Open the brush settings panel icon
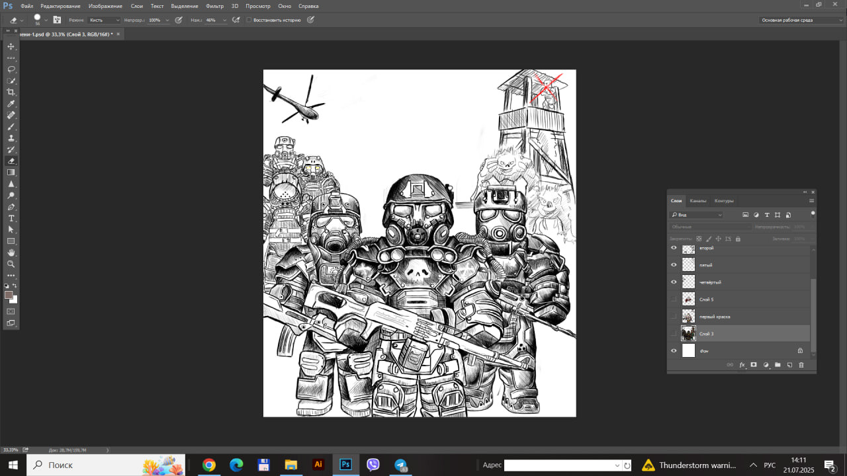Image resolution: width=847 pixels, height=476 pixels. pos(57,20)
